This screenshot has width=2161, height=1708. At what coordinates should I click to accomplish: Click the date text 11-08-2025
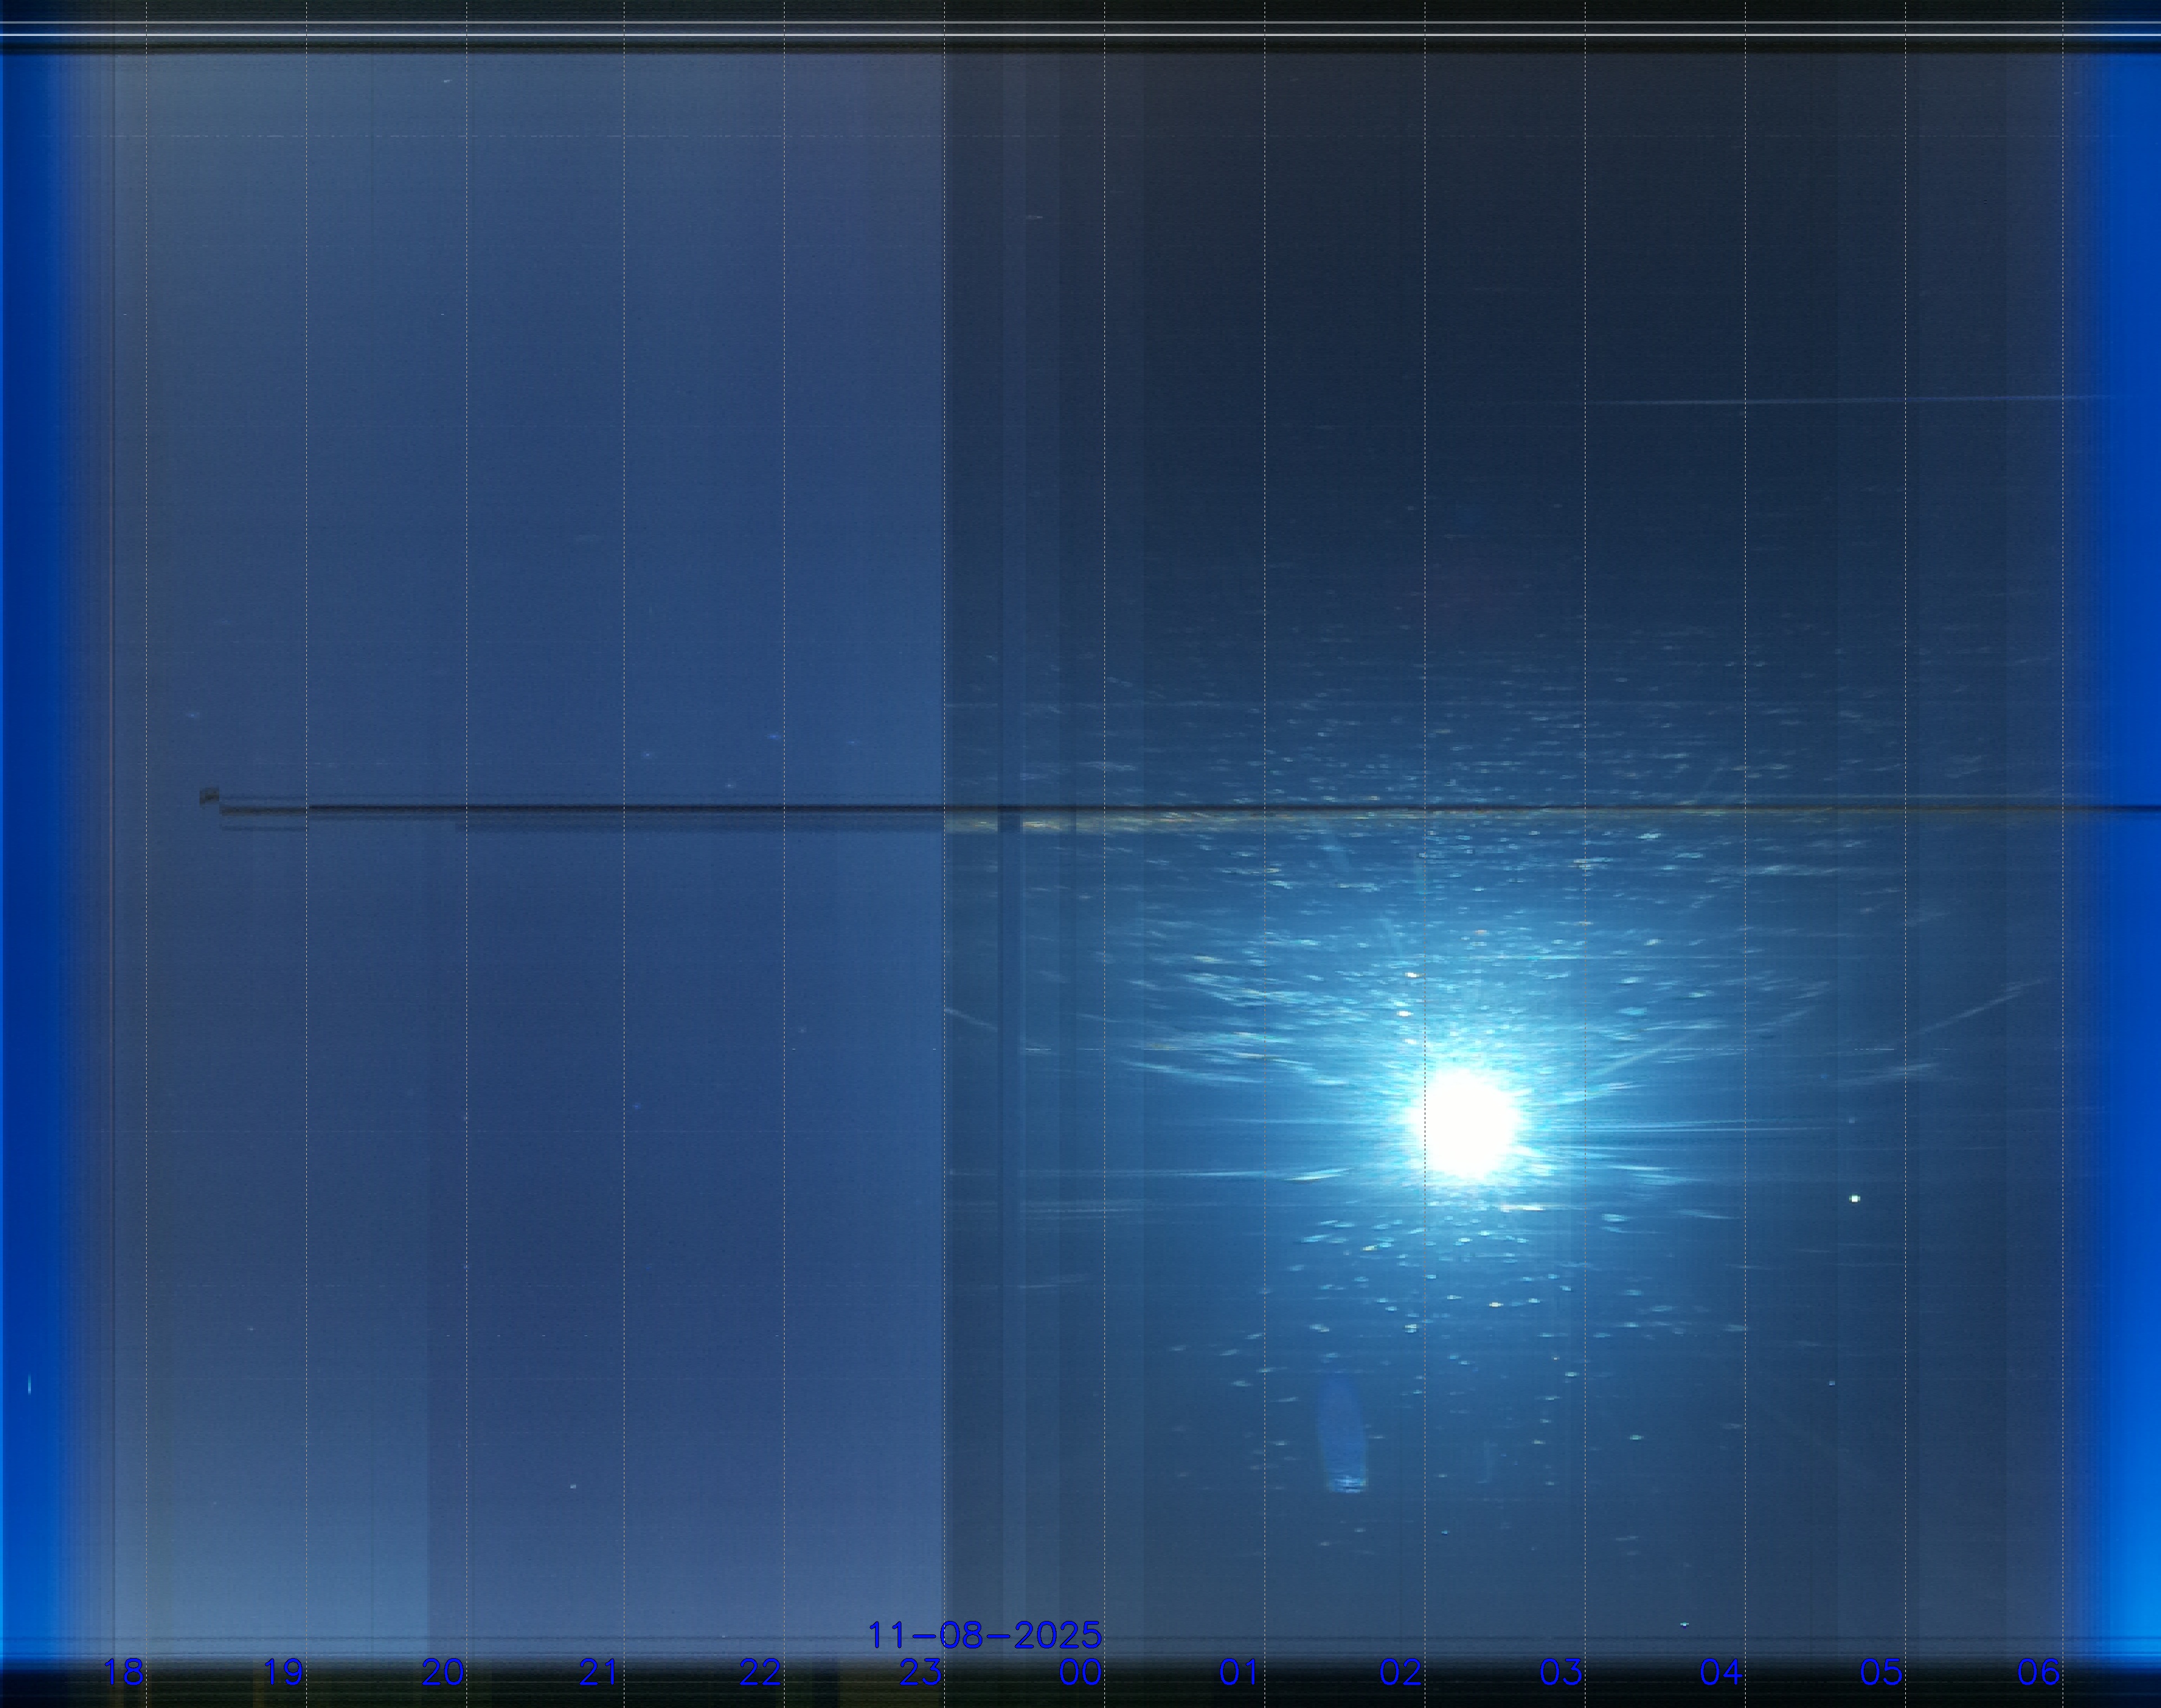(985, 1636)
